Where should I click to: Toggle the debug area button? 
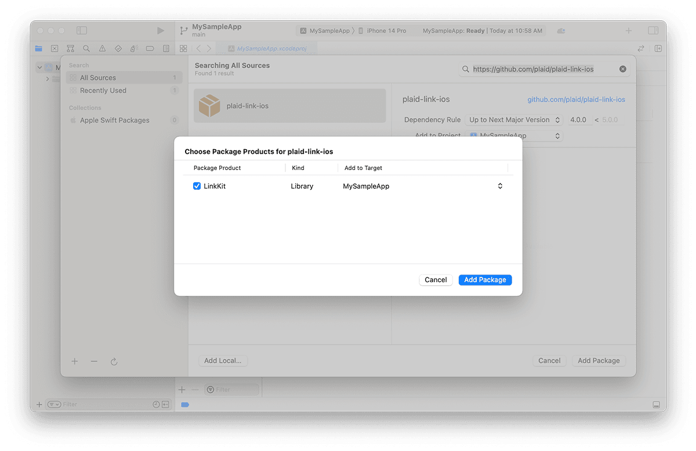point(656,405)
